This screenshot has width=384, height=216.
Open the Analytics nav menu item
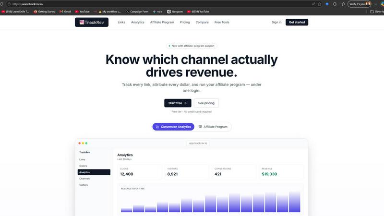138,22
